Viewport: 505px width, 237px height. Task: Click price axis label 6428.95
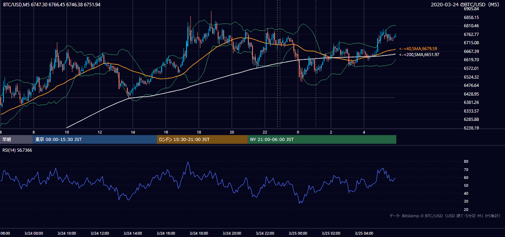pyautogui.click(x=471, y=94)
